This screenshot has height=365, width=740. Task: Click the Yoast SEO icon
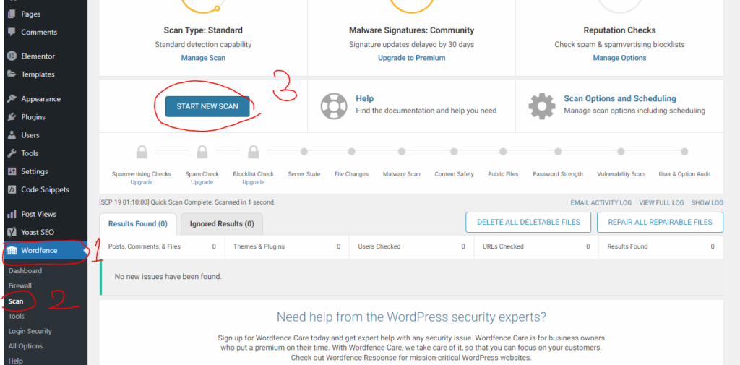point(12,232)
